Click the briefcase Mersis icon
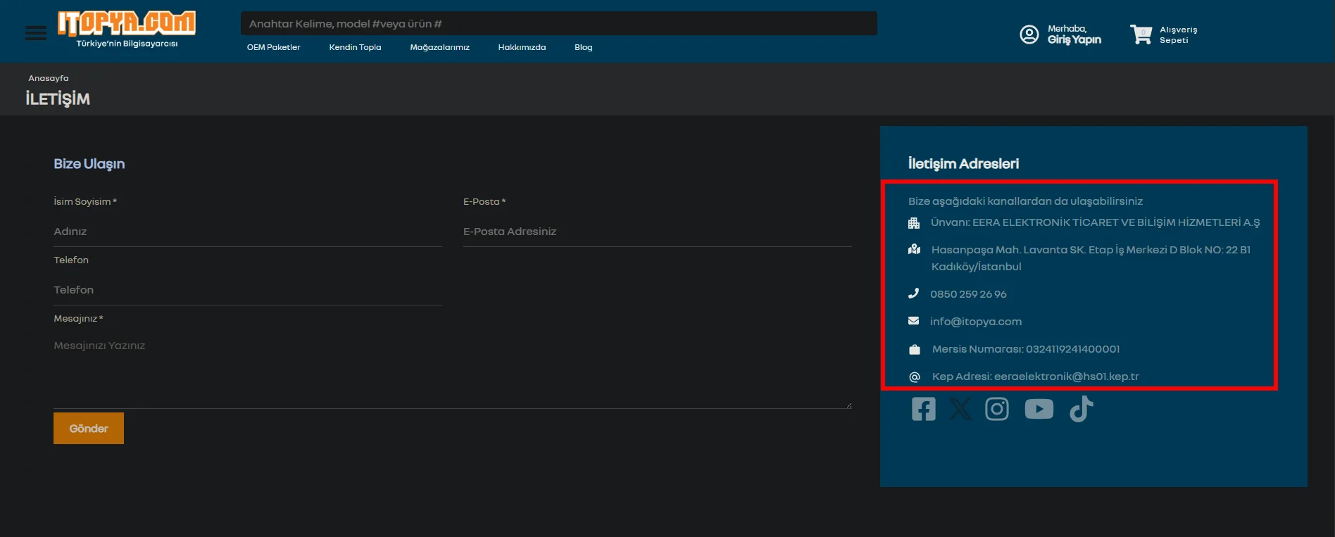Screen dimensions: 1335x537 915,349
